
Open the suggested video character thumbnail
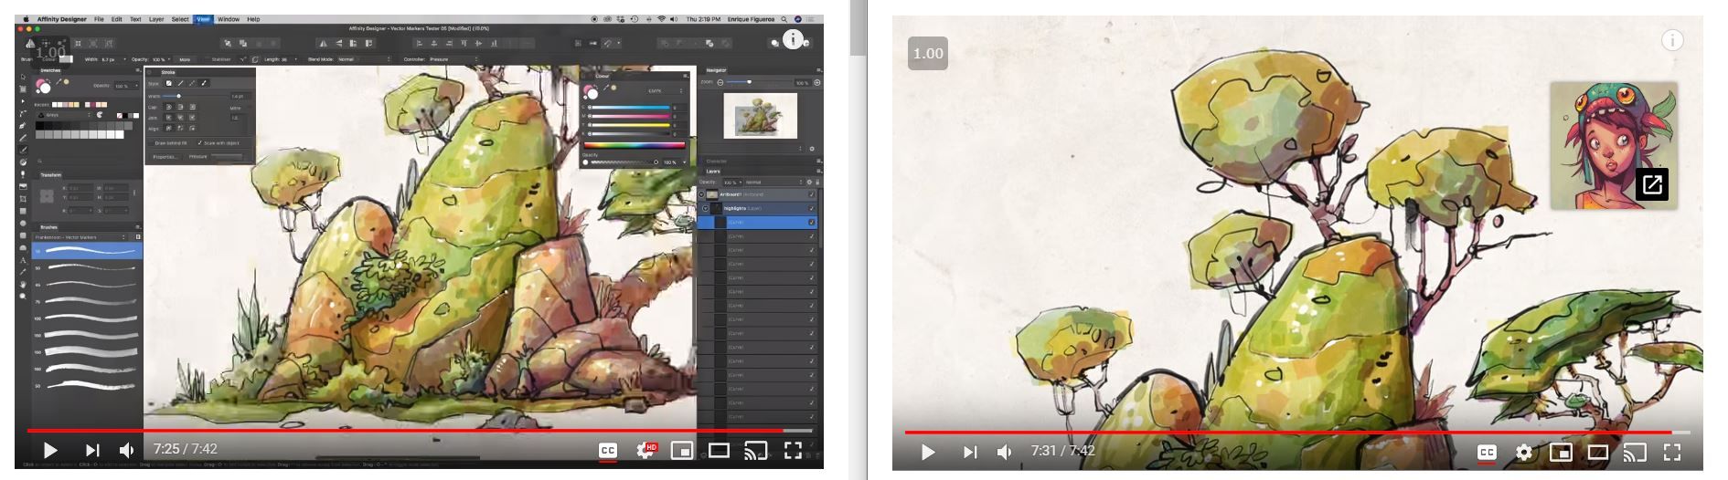click(x=1614, y=145)
